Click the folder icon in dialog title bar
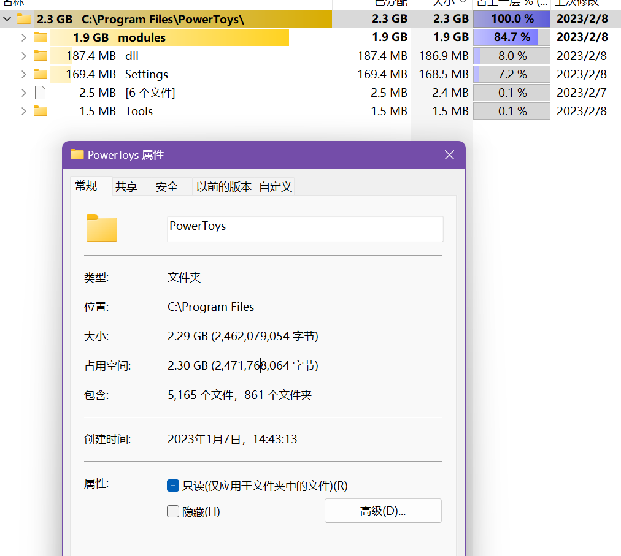The image size is (621, 556). tap(77, 154)
